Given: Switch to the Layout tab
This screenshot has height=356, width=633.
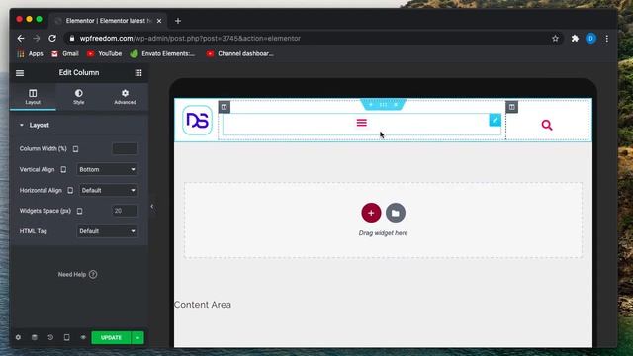Looking at the screenshot, I should [x=33, y=97].
